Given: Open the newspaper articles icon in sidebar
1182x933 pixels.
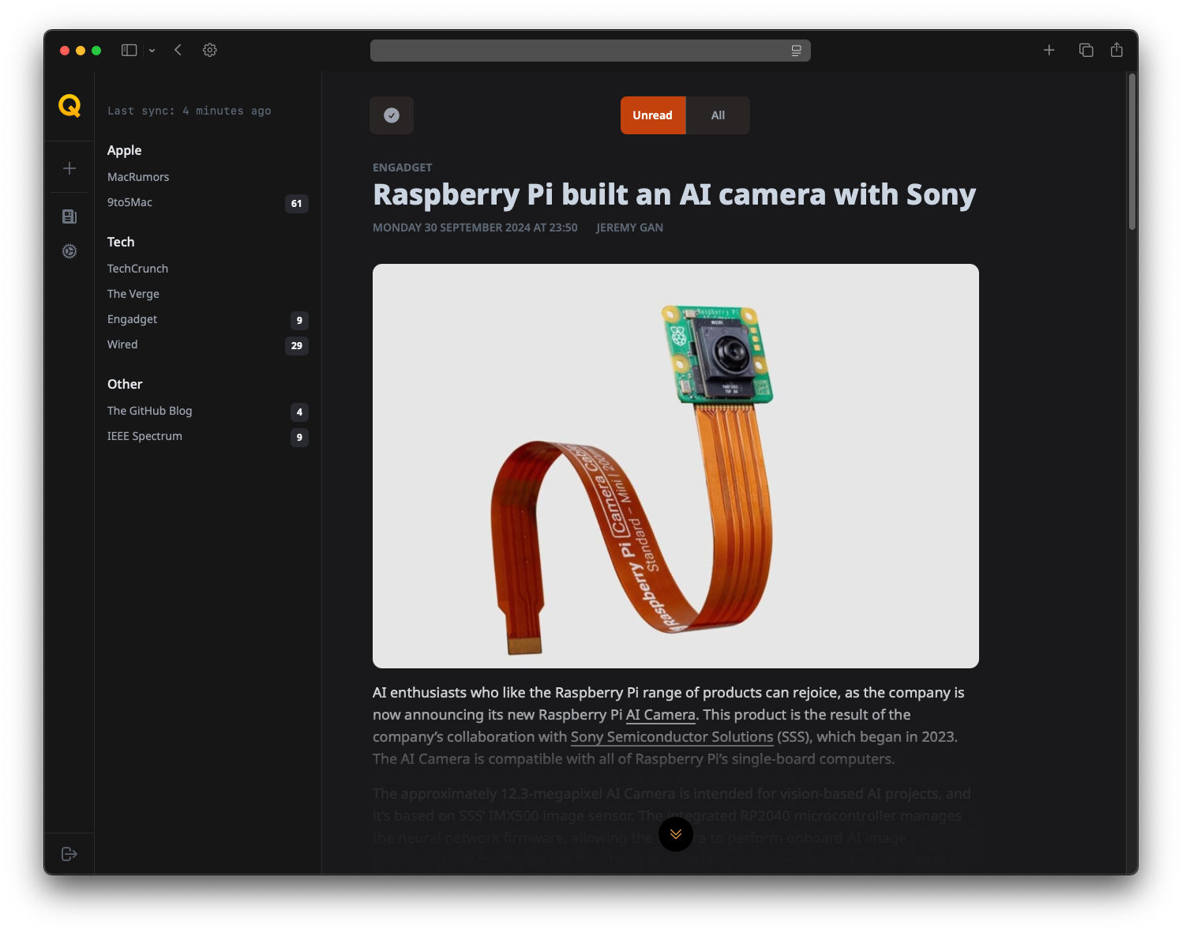Looking at the screenshot, I should click(x=69, y=216).
